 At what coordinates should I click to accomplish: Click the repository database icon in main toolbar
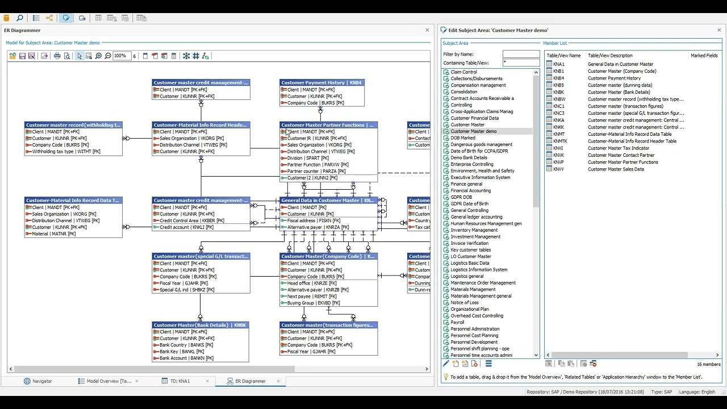6,18
